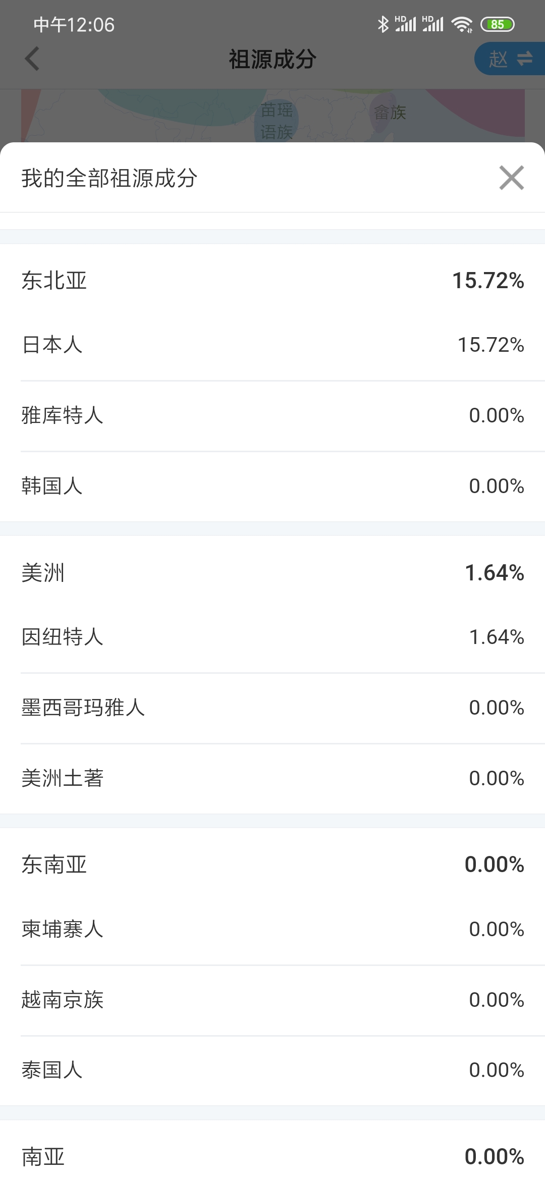Tap the back arrow icon

pyautogui.click(x=32, y=59)
